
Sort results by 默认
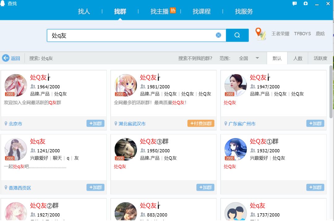click(x=277, y=58)
